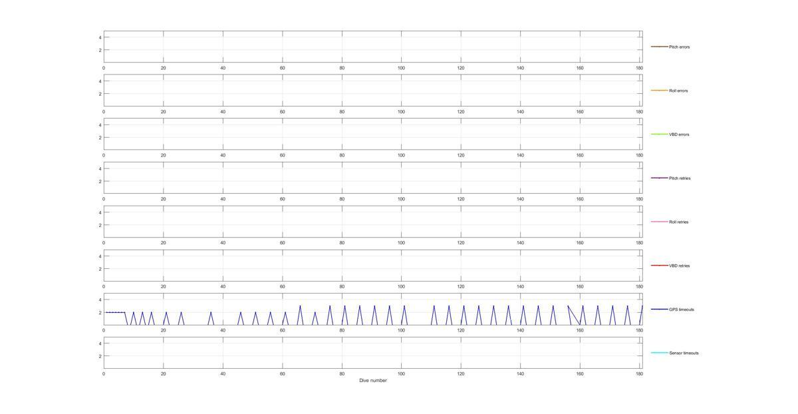798x414 pixels.
Task: Click tick label 120 below the GPS timeouts plot
Action: click(x=461, y=330)
